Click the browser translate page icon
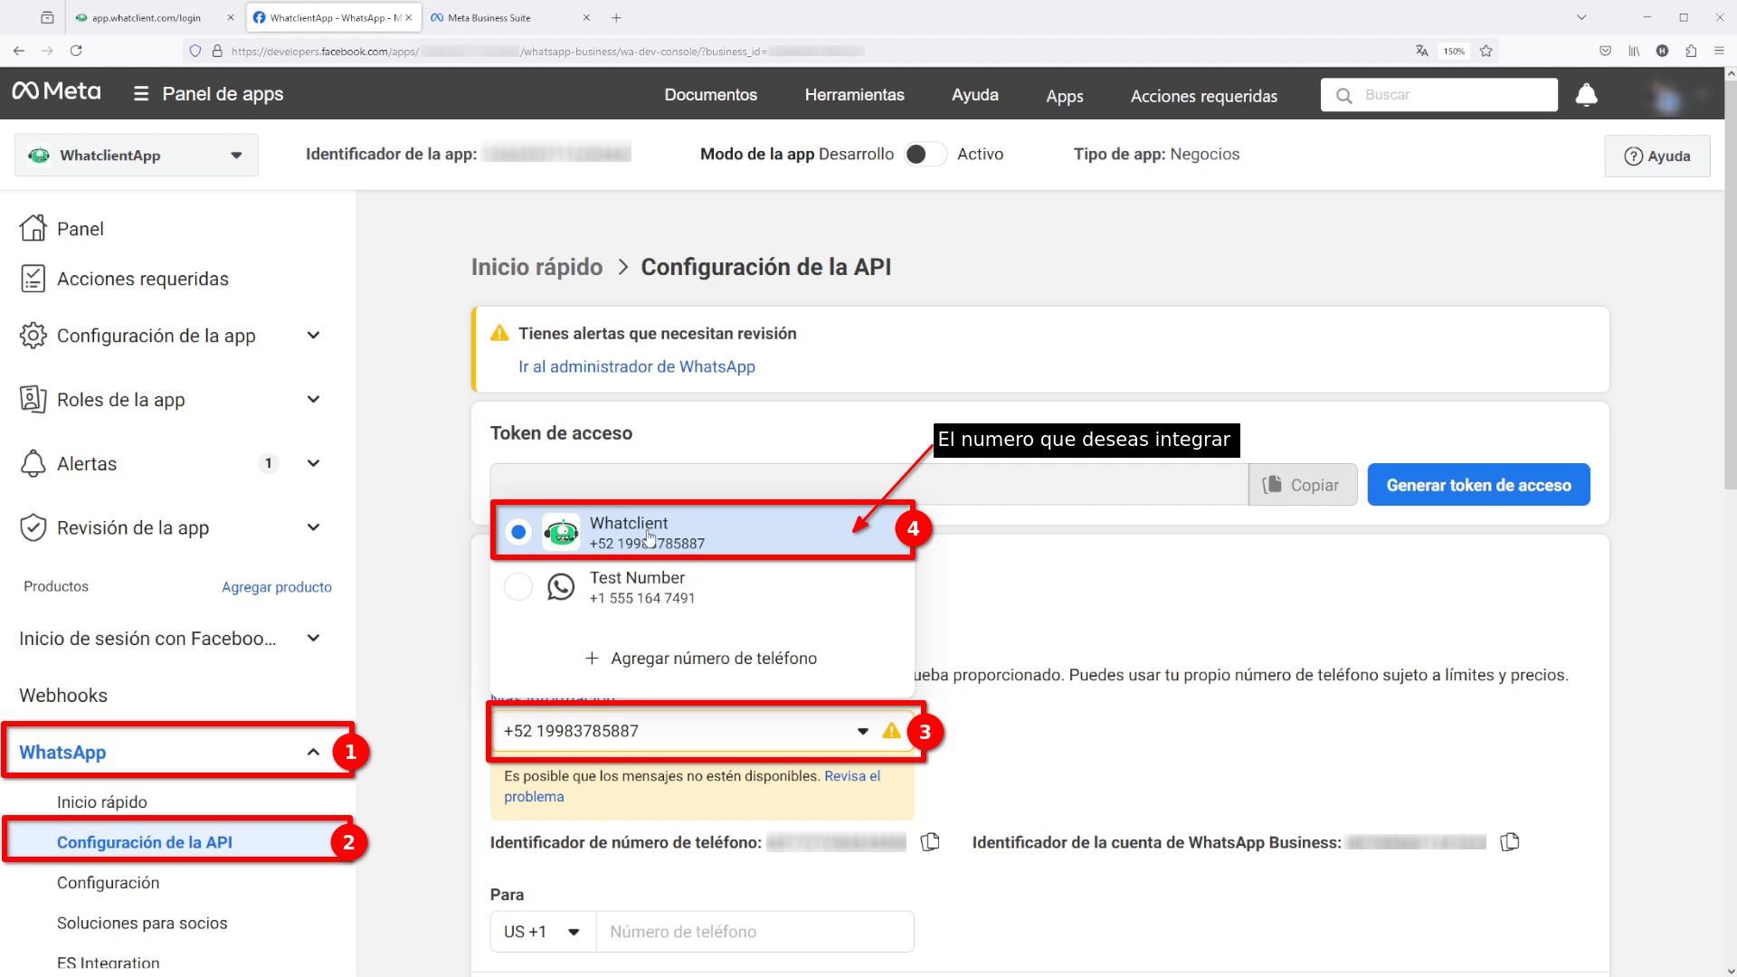This screenshot has width=1737, height=977. coord(1421,51)
